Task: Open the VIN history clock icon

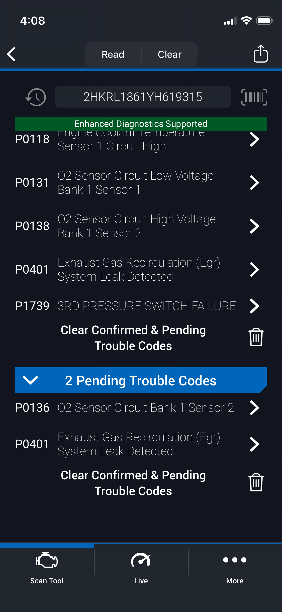Action: click(36, 97)
